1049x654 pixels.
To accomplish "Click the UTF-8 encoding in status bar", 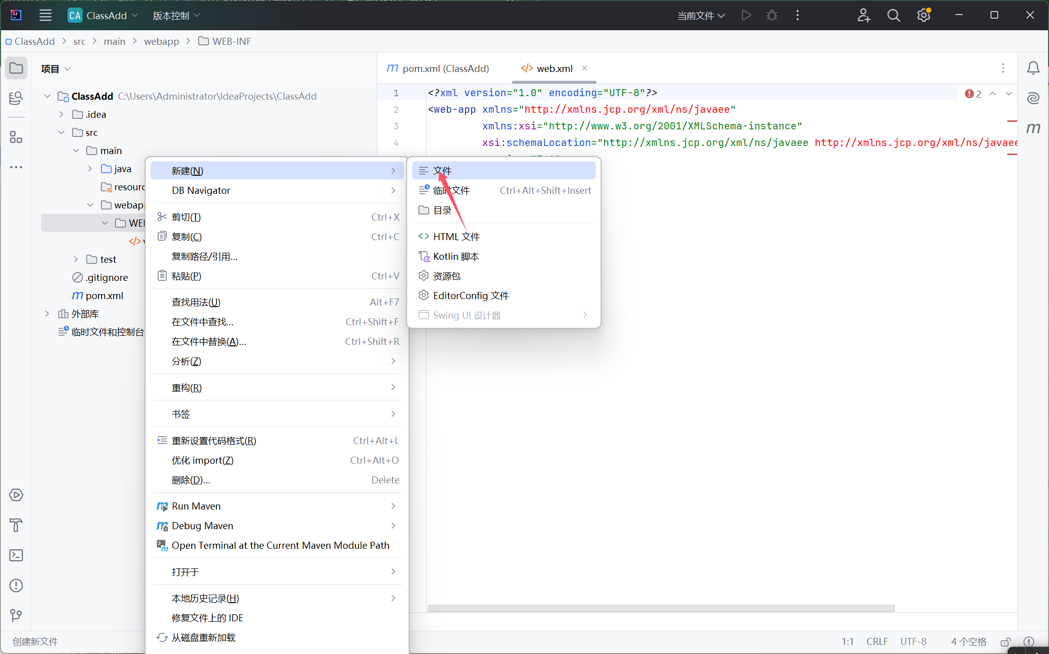I will click(x=913, y=641).
